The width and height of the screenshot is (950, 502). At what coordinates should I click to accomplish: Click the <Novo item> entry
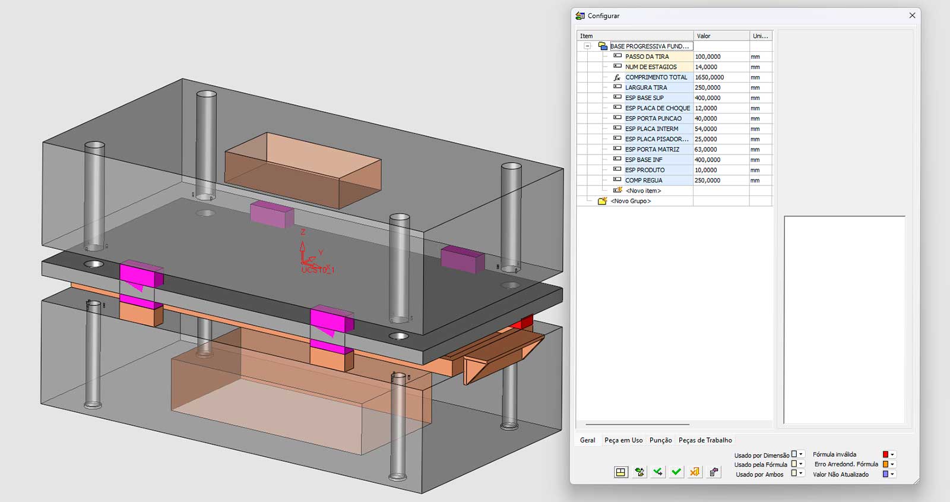coord(643,191)
